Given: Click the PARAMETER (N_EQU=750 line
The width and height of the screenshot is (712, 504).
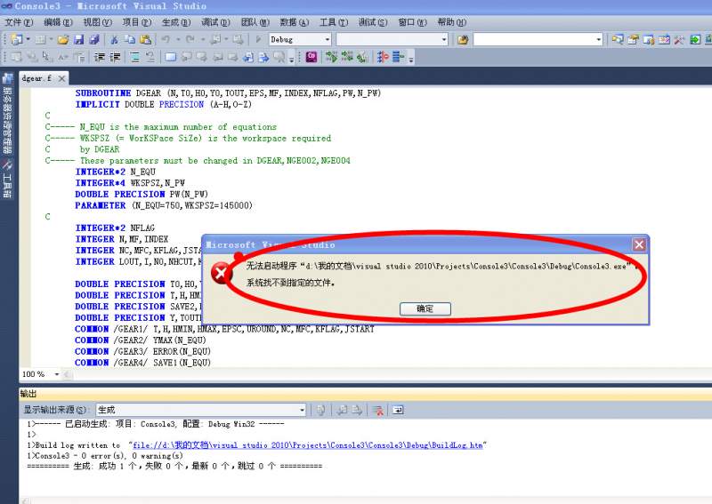Looking at the screenshot, I should [164, 205].
